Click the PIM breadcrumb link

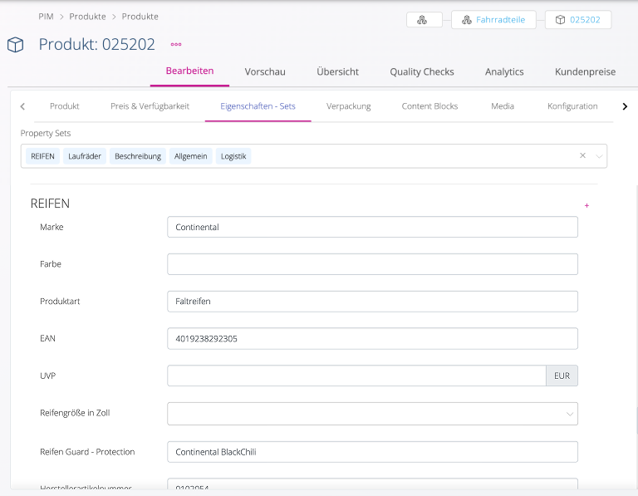(46, 17)
